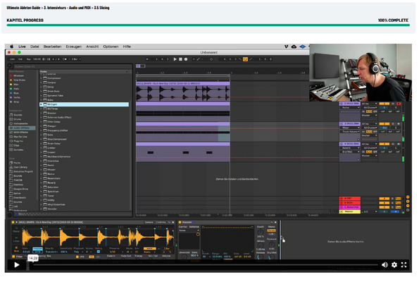The height and width of the screenshot is (282, 419).
Task: Toggle the Filter on/off switch in Simpler
Action: tap(13, 257)
